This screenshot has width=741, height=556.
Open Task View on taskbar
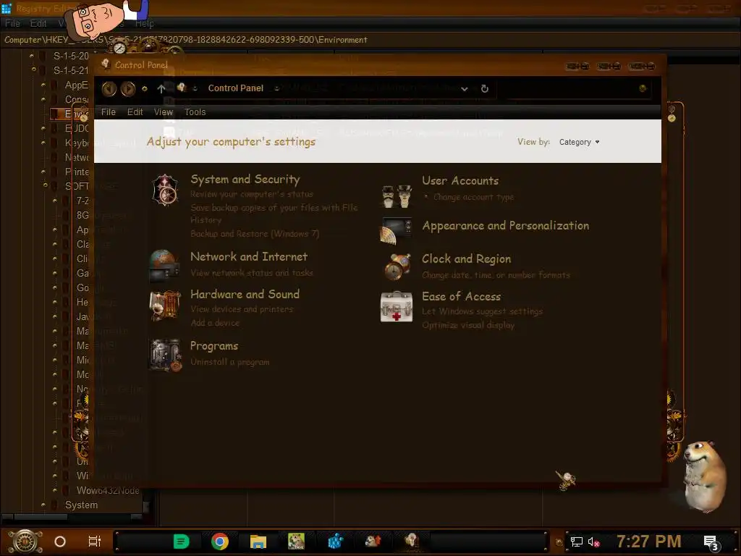95,542
